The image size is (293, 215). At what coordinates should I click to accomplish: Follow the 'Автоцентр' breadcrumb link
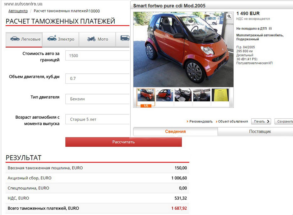18,11
